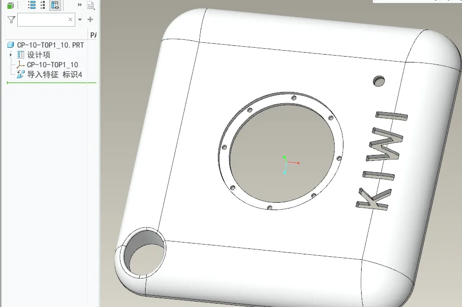Click the large corner hole of the model
The height and width of the screenshot is (307, 462).
(144, 253)
